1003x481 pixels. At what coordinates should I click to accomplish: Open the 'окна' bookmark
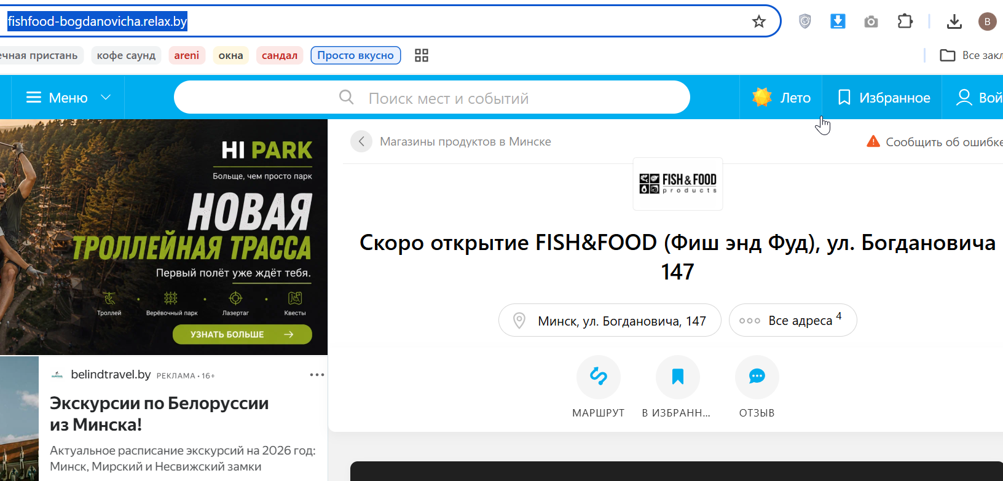coord(231,55)
